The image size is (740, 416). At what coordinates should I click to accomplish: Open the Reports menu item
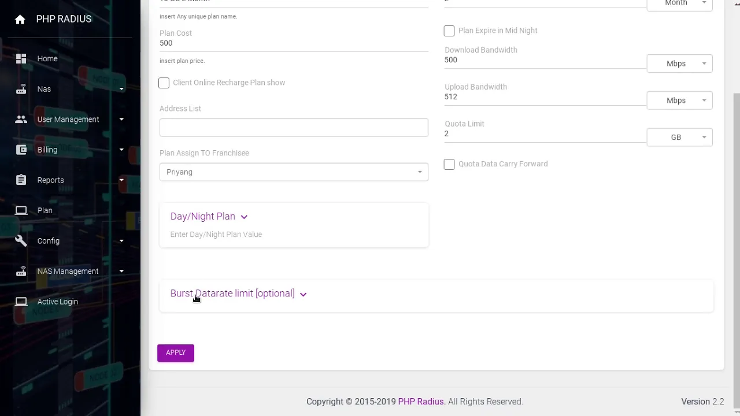coord(50,180)
